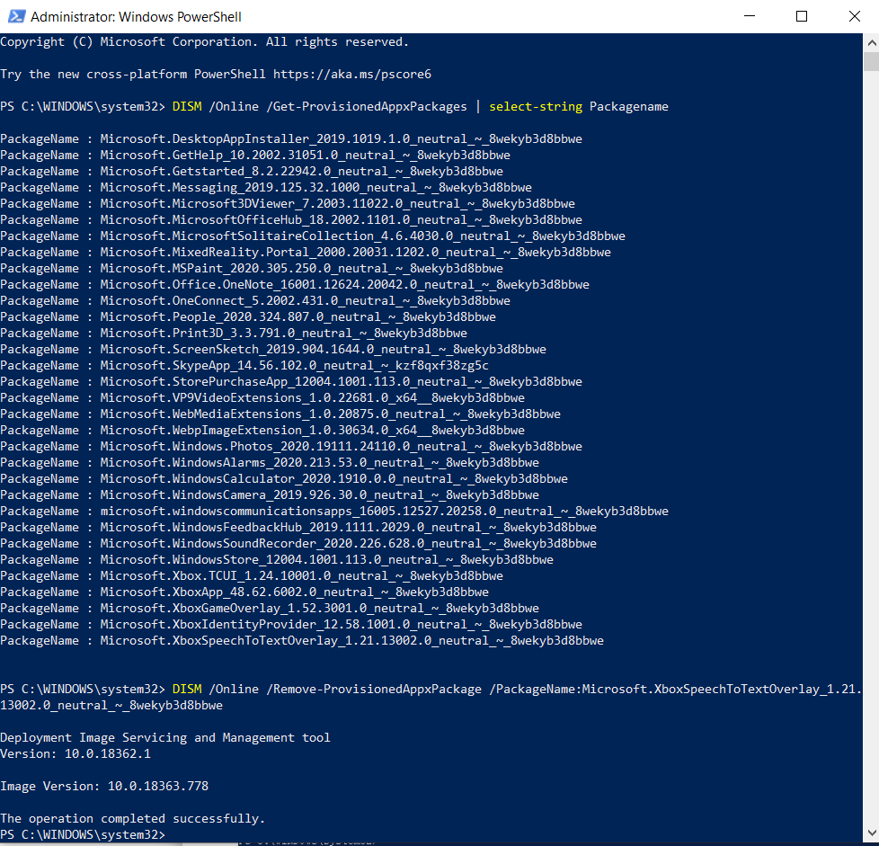
Task: Click the last empty PS prompt line
Action: click(x=84, y=834)
